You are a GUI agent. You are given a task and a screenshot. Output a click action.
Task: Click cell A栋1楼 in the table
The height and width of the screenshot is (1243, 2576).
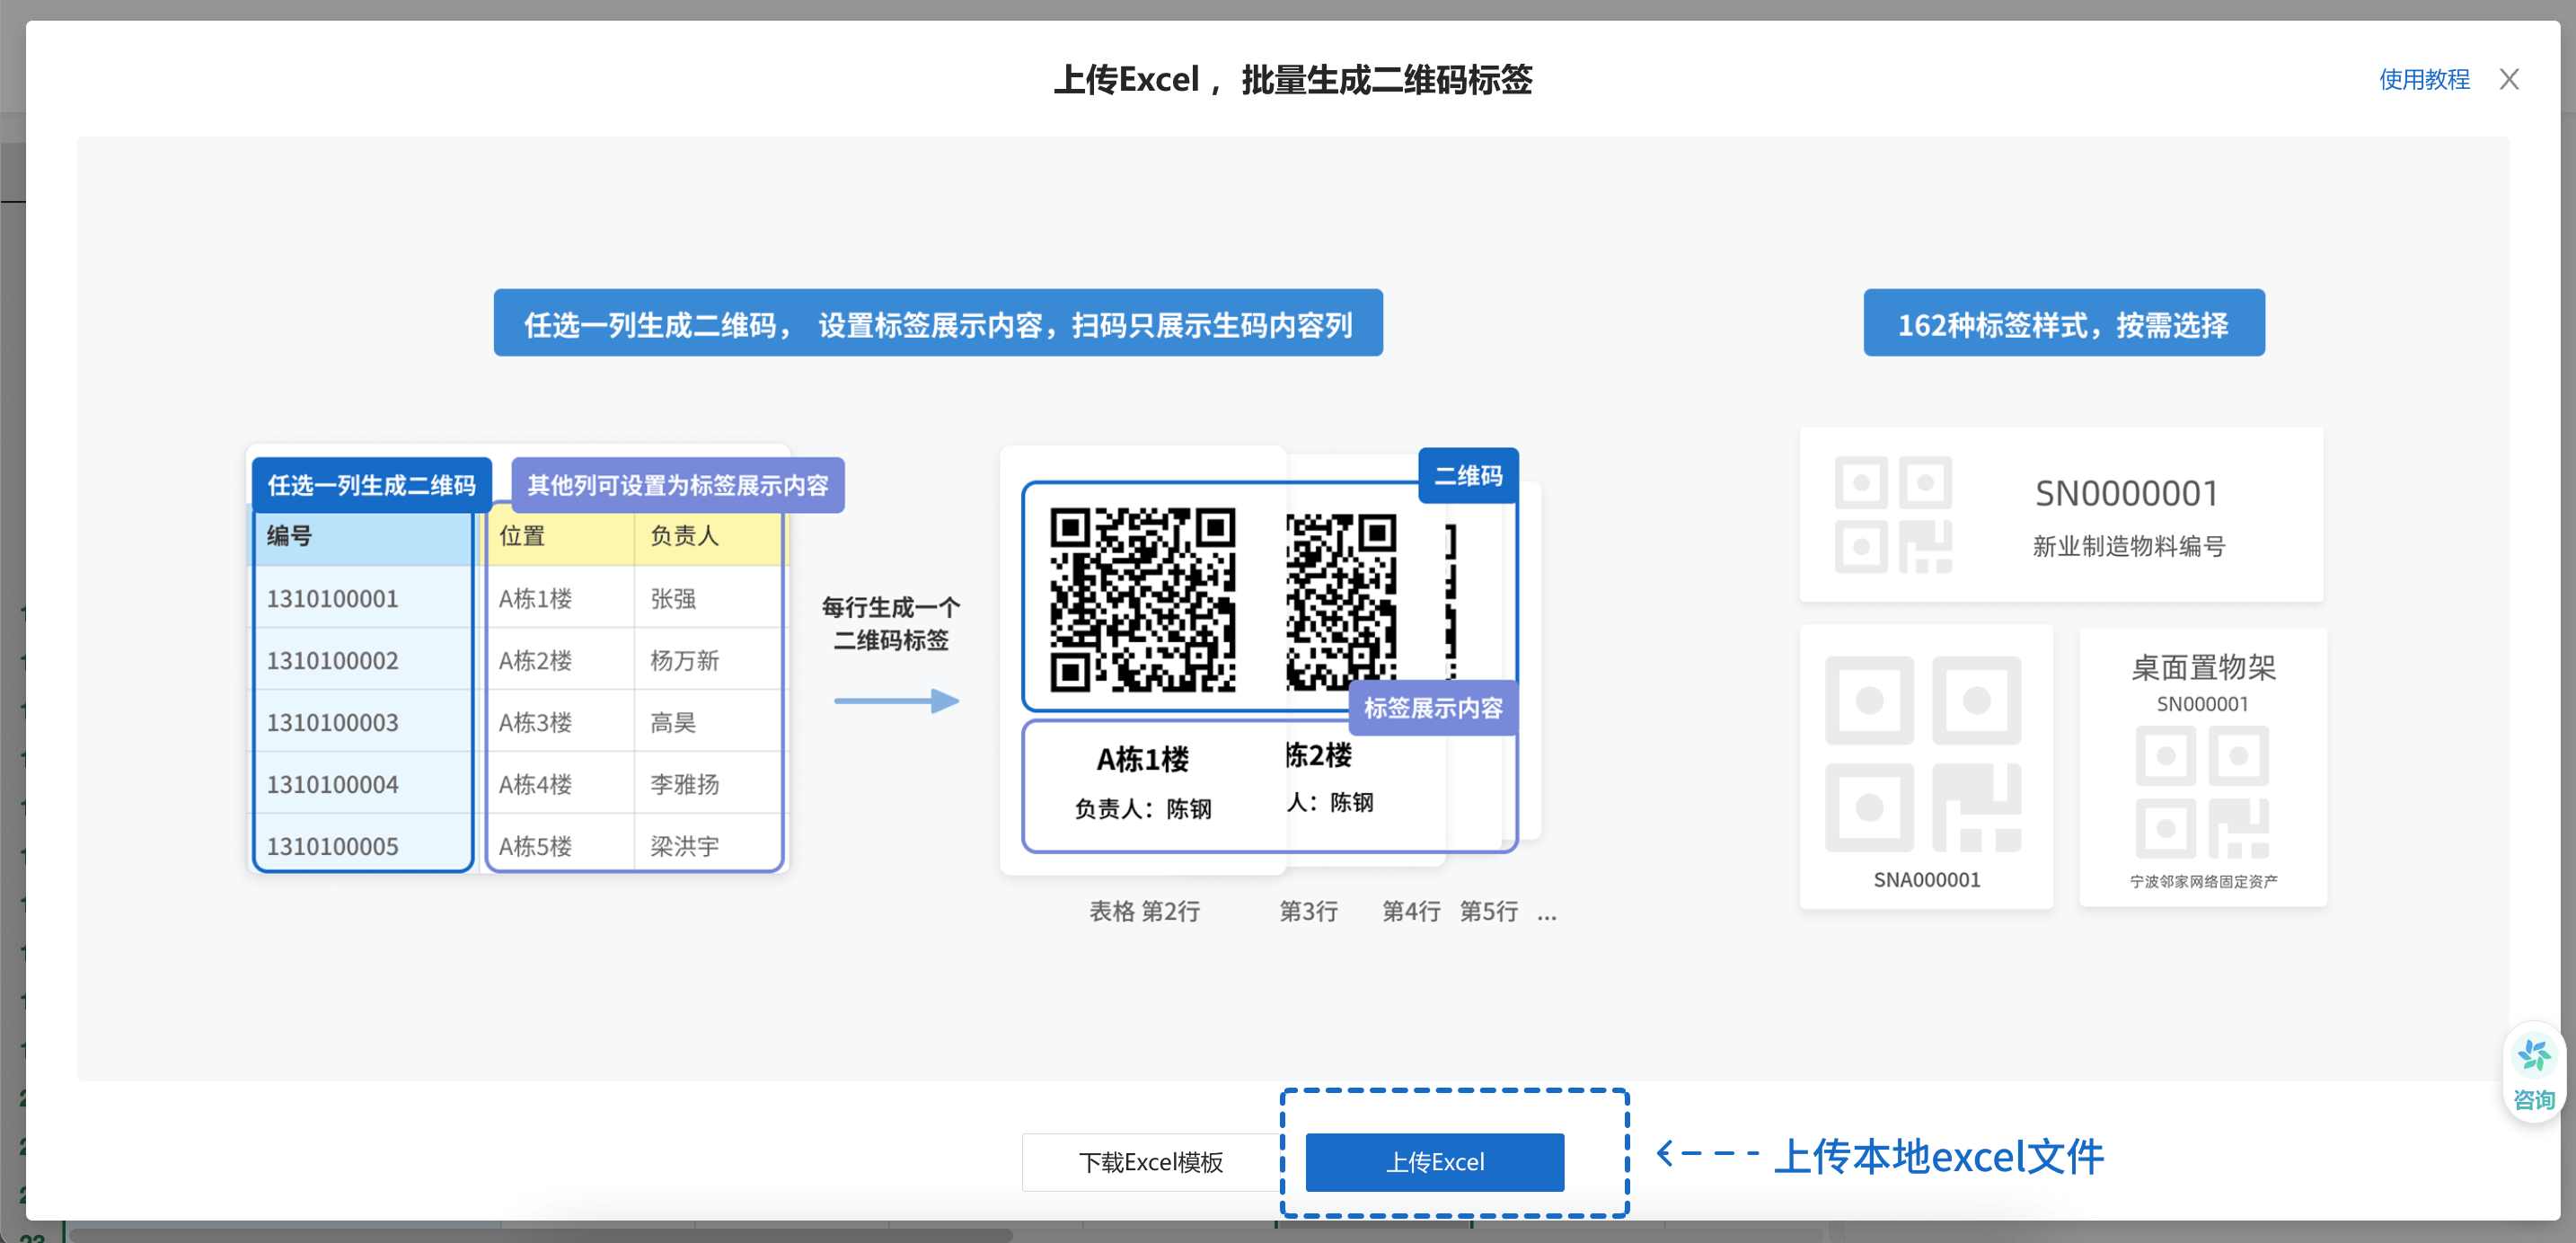(560, 598)
